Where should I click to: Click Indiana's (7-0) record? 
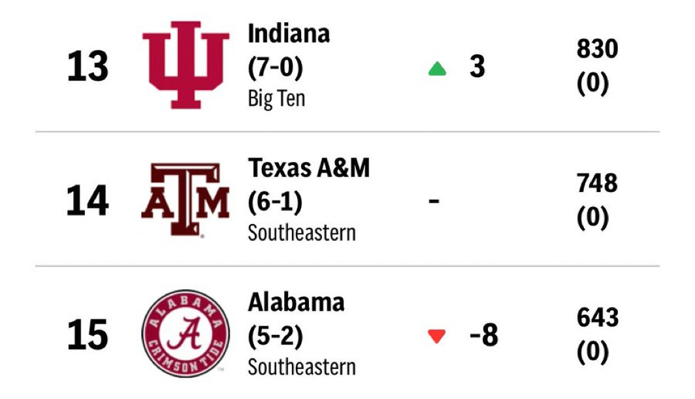click(x=275, y=67)
